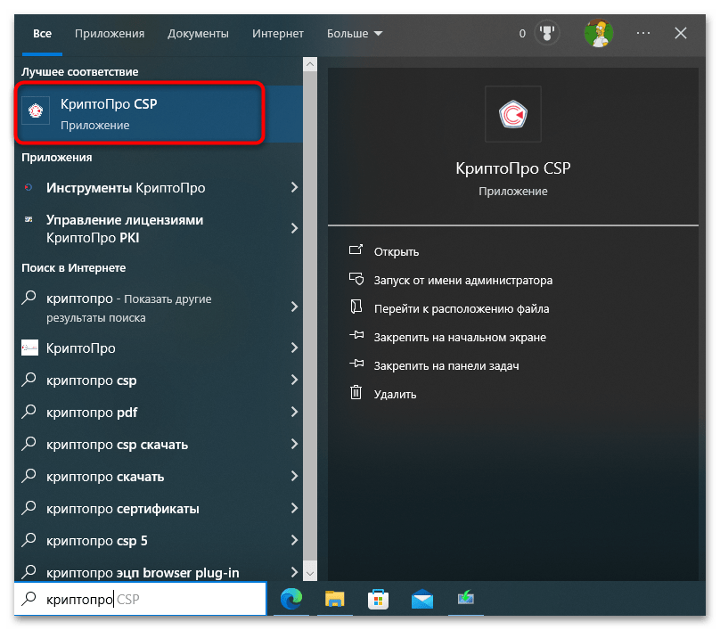The width and height of the screenshot is (720, 630).
Task: Expand the КриптоПро website suggestion chevron
Action: pos(294,348)
